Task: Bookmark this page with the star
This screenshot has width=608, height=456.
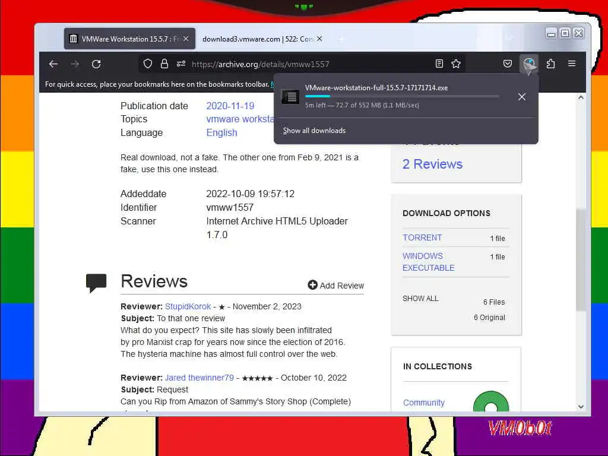Action: click(456, 64)
